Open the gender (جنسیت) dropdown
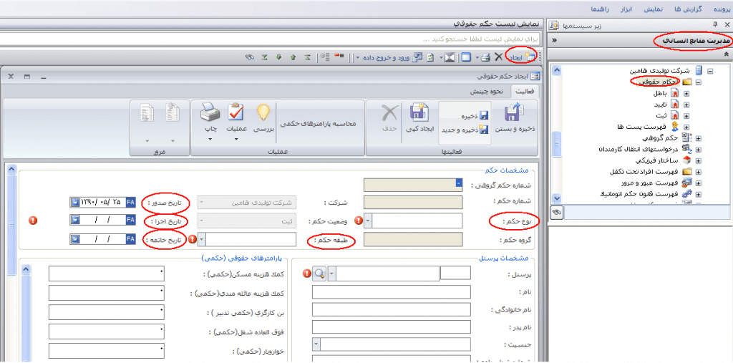This screenshot has height=363, width=733. coord(316,345)
